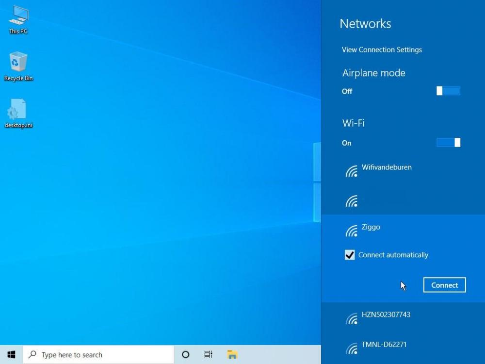Viewport: 485px width, 364px height.
Task: Open View Connection Settings link
Action: click(382, 50)
